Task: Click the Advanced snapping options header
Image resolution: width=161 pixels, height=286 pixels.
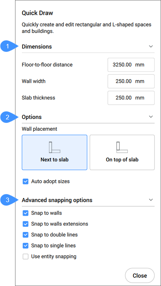Action: 57,200
